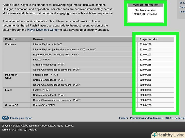Screen dimensions: 185x138
Task: Select the Edge (embedded - Windows 10) row
Action: click(56, 55)
